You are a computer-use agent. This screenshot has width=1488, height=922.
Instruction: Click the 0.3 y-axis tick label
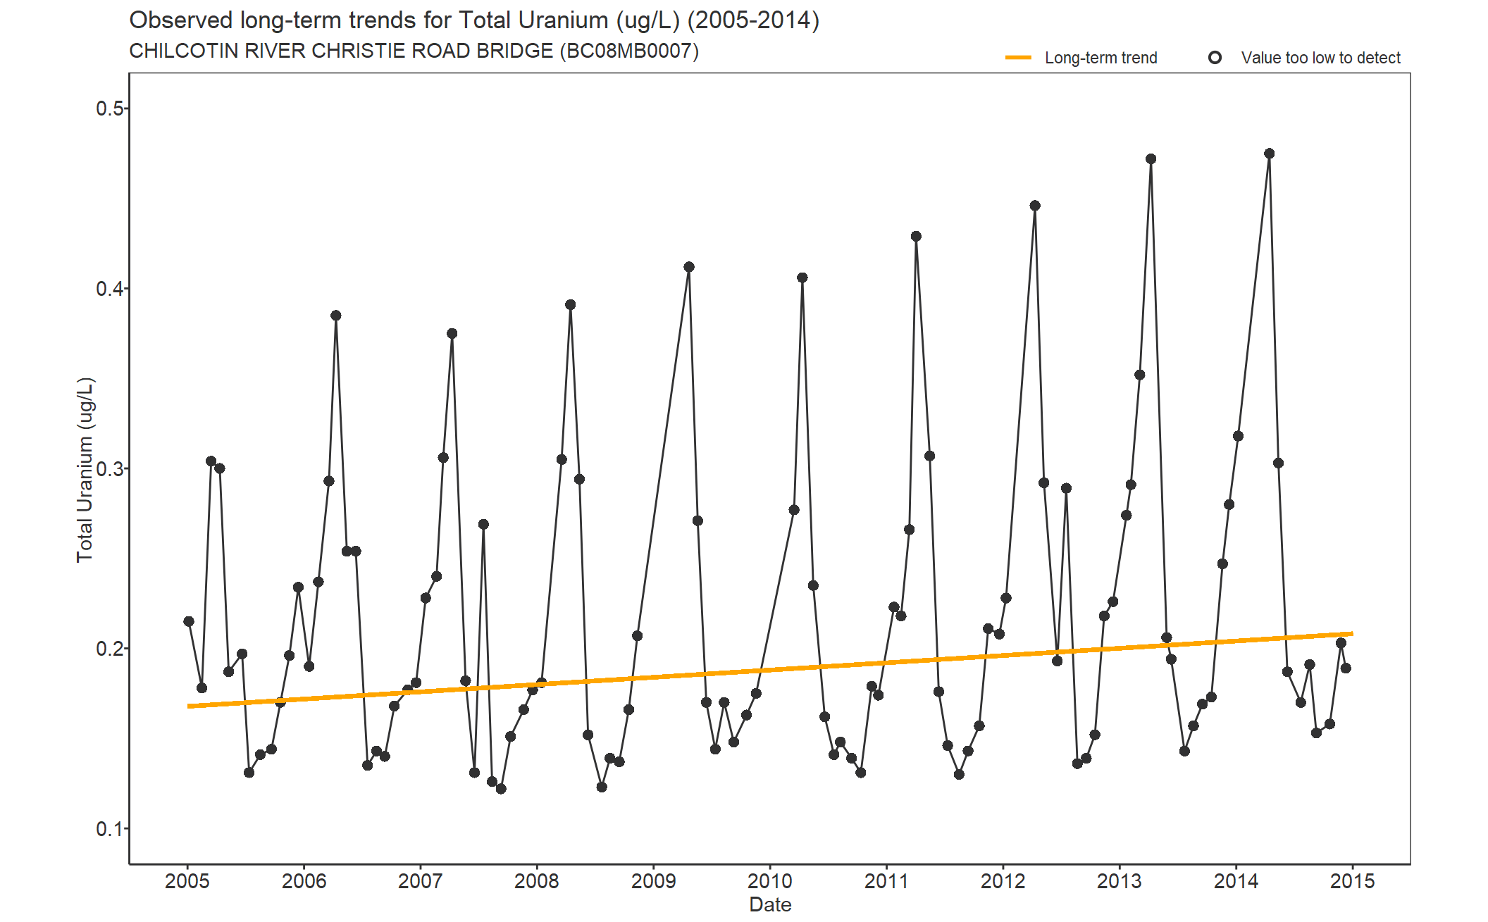tap(109, 469)
